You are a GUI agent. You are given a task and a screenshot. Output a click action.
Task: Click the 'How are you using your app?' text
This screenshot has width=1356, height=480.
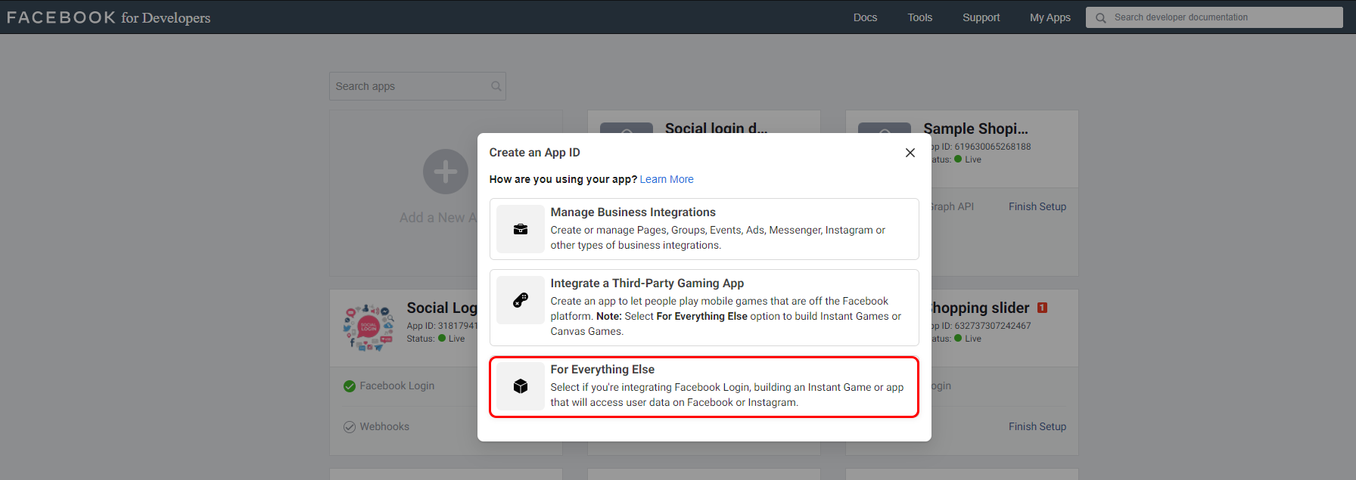click(x=563, y=179)
